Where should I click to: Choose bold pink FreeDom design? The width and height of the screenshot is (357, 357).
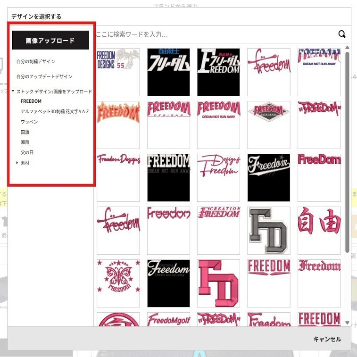pyautogui.click(x=319, y=178)
